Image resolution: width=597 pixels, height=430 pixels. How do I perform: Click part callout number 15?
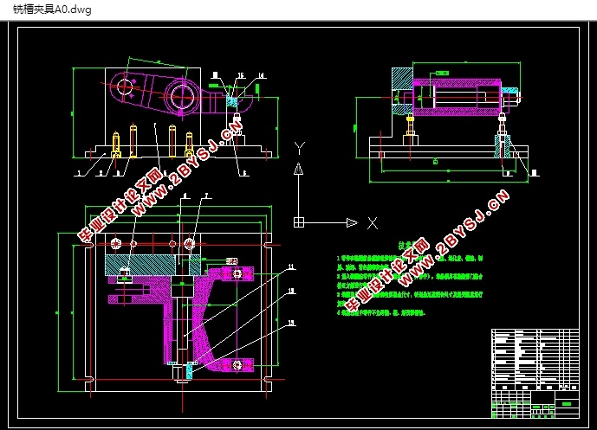[x=241, y=75]
